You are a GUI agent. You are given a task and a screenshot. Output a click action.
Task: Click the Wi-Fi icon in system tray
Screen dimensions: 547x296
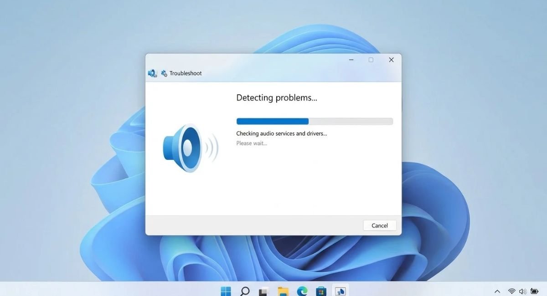[x=512, y=291]
